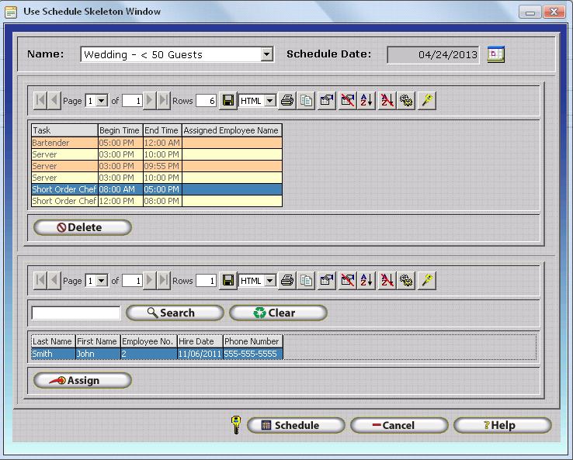Screen dimensions: 573x460
Task: Click the save icon in the task grid toolbar
Action: click(228, 101)
